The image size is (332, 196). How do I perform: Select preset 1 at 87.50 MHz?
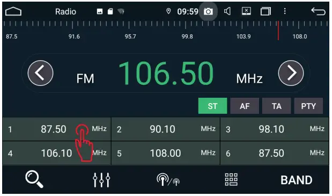click(56, 129)
